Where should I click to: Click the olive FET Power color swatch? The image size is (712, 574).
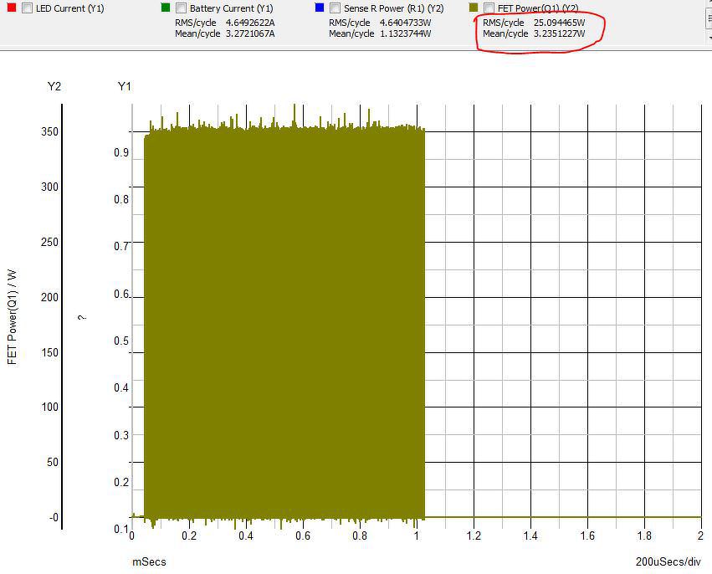pyautogui.click(x=474, y=8)
